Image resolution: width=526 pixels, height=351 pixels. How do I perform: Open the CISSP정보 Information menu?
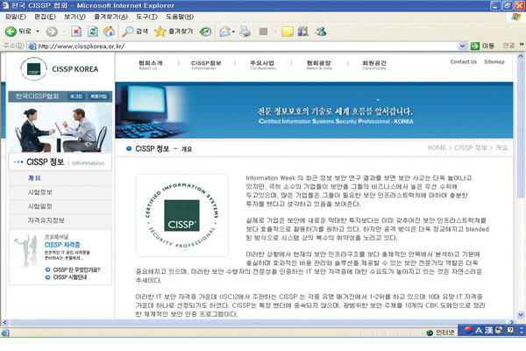[206, 65]
